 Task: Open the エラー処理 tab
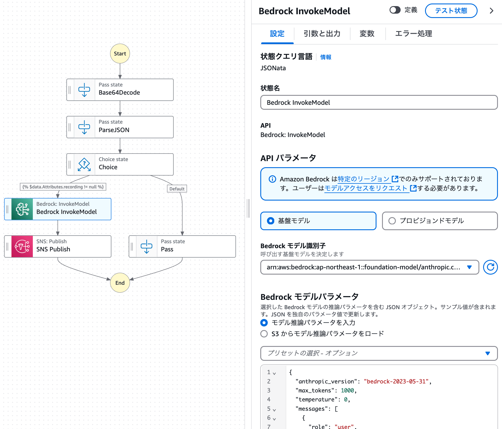point(413,34)
